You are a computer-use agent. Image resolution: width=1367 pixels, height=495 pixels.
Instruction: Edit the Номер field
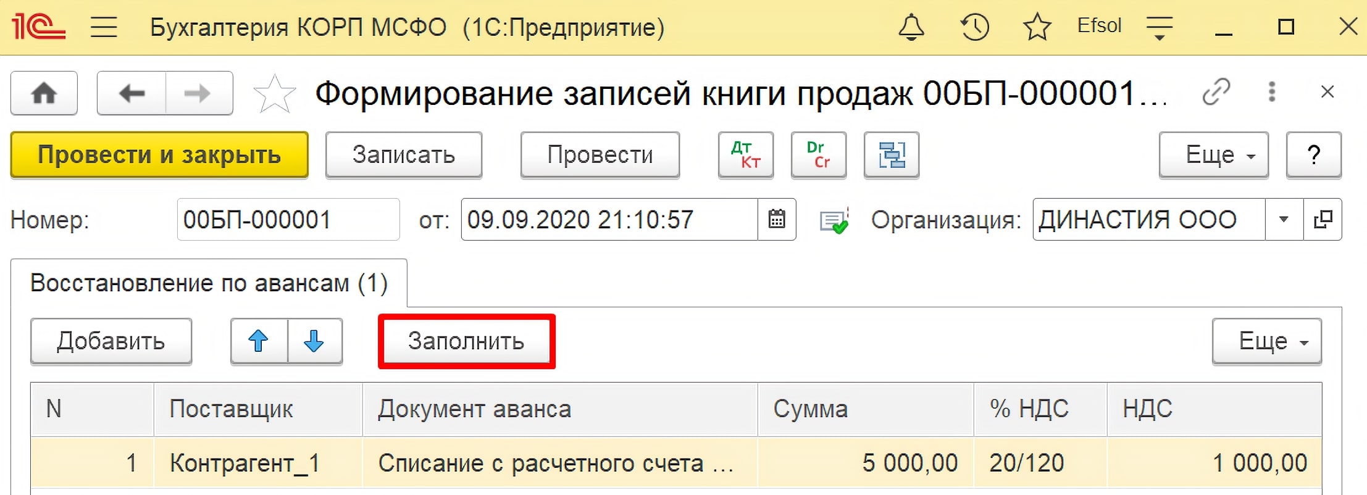click(288, 220)
